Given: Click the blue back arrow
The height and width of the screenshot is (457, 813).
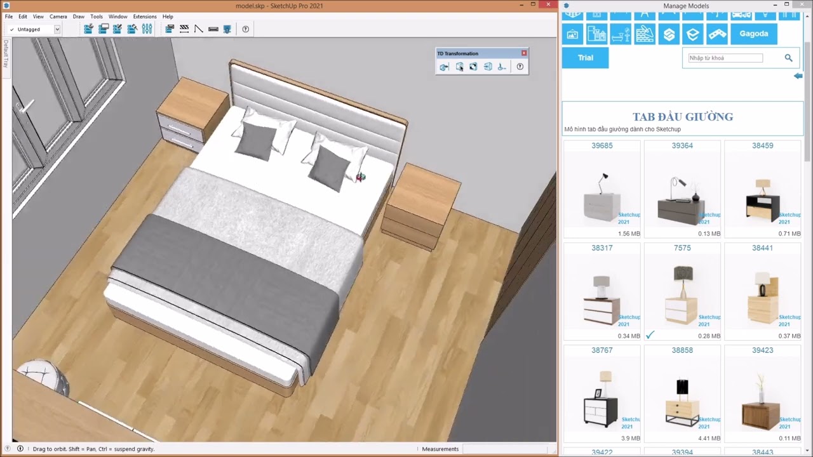Looking at the screenshot, I should coord(798,76).
